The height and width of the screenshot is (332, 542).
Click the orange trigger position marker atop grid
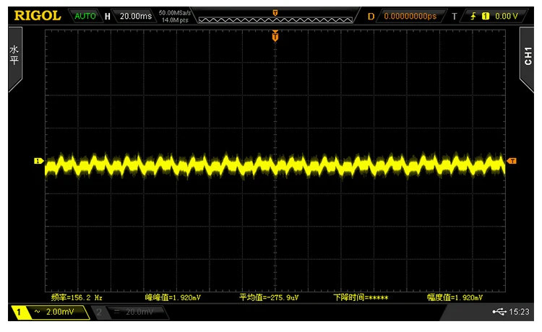(x=275, y=36)
